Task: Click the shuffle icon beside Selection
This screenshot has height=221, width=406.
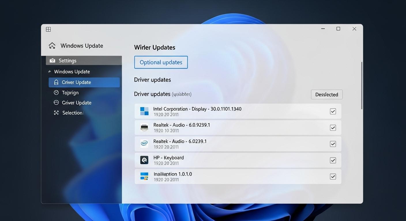Action: [56, 113]
